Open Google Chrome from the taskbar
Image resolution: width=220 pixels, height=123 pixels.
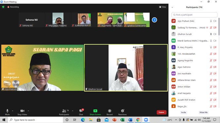(x=138, y=120)
